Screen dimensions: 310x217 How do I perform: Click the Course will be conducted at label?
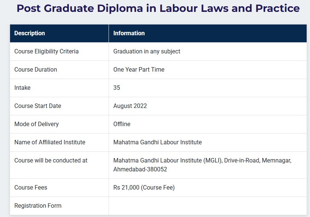[51, 160]
